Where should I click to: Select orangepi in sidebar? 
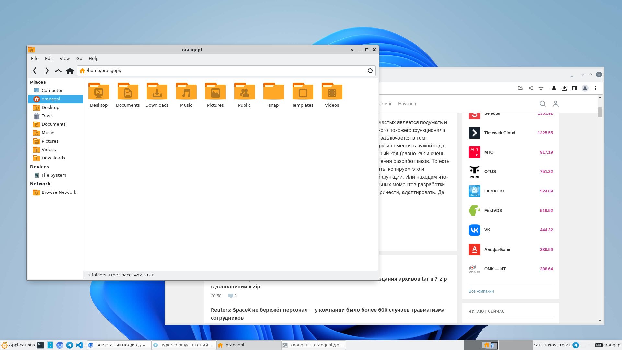pos(51,99)
